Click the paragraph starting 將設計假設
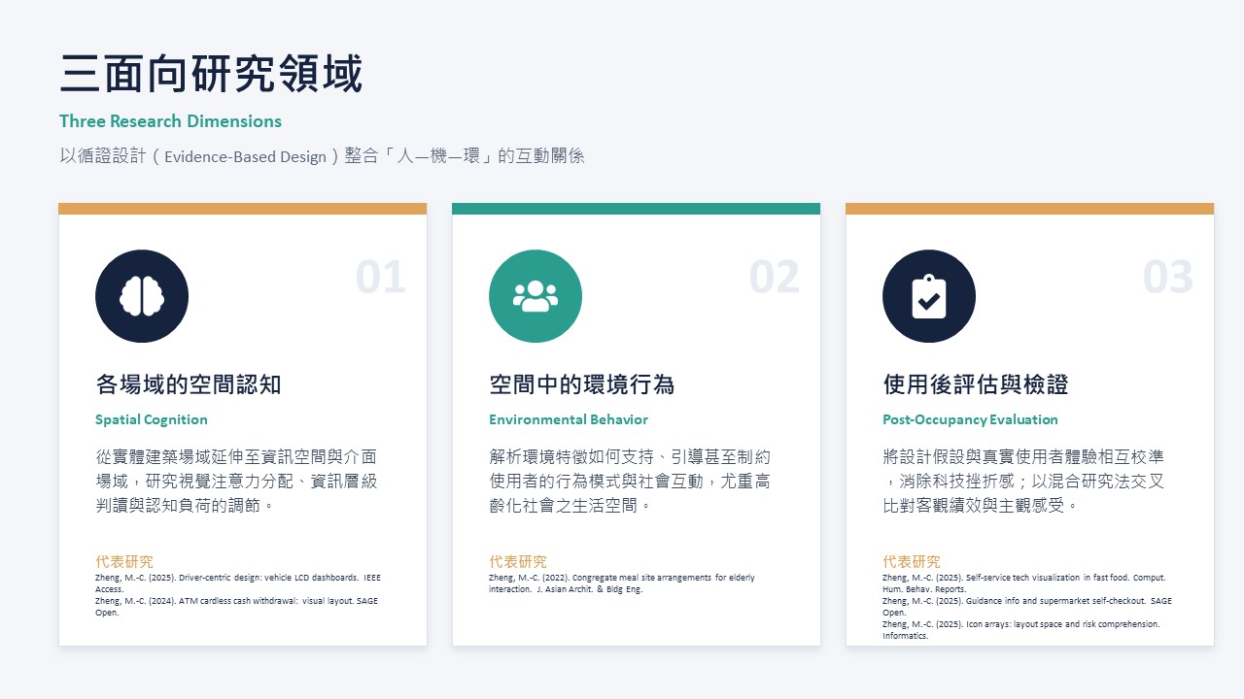This screenshot has height=699, width=1244. pos(1023,481)
